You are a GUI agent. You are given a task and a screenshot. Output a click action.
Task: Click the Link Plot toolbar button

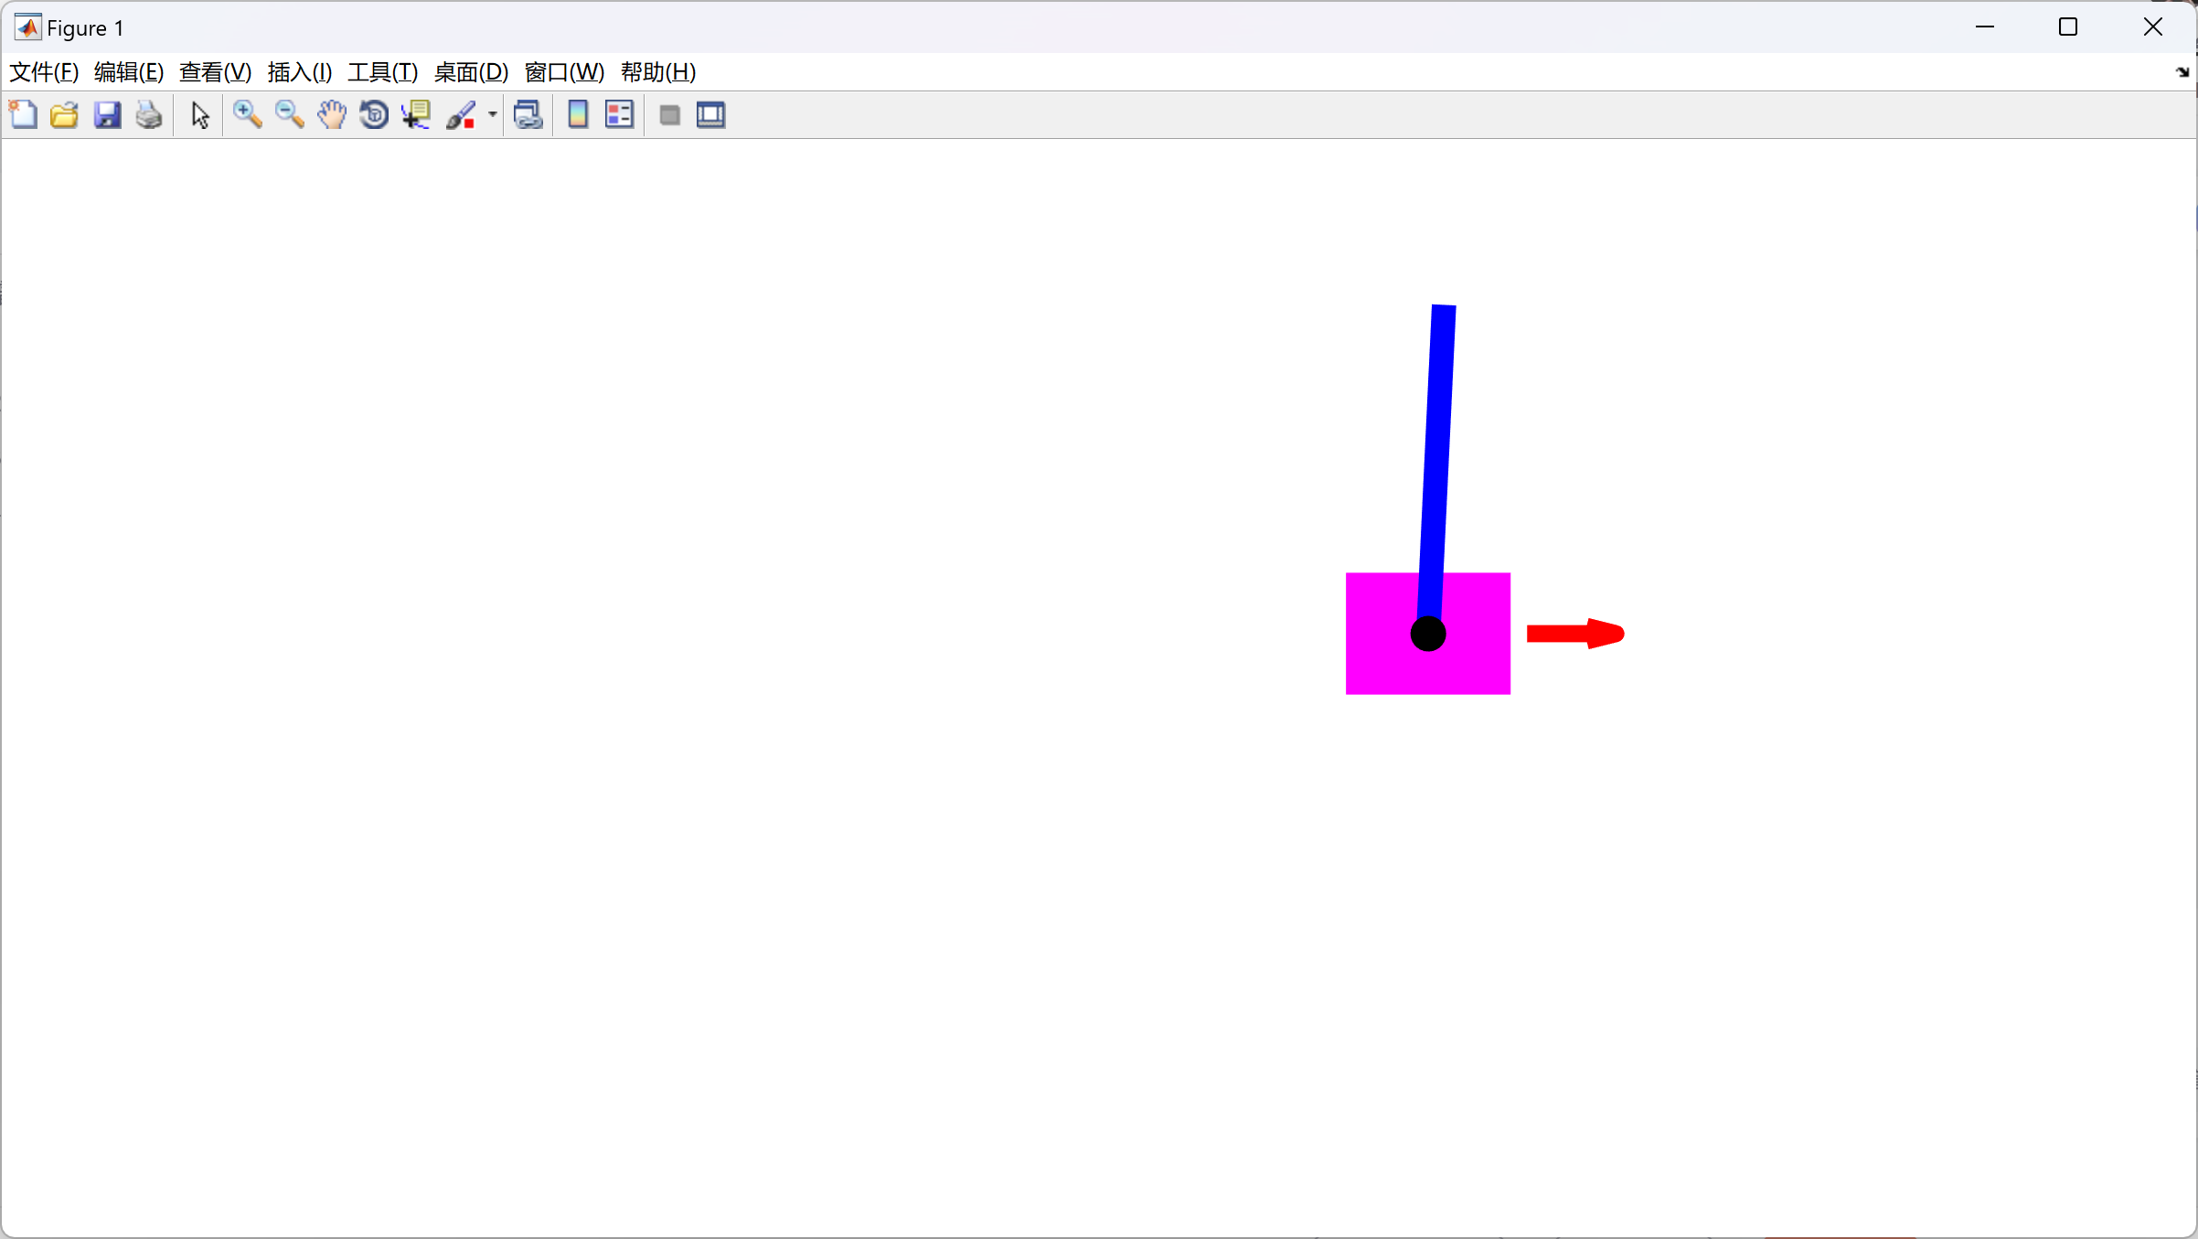click(528, 115)
